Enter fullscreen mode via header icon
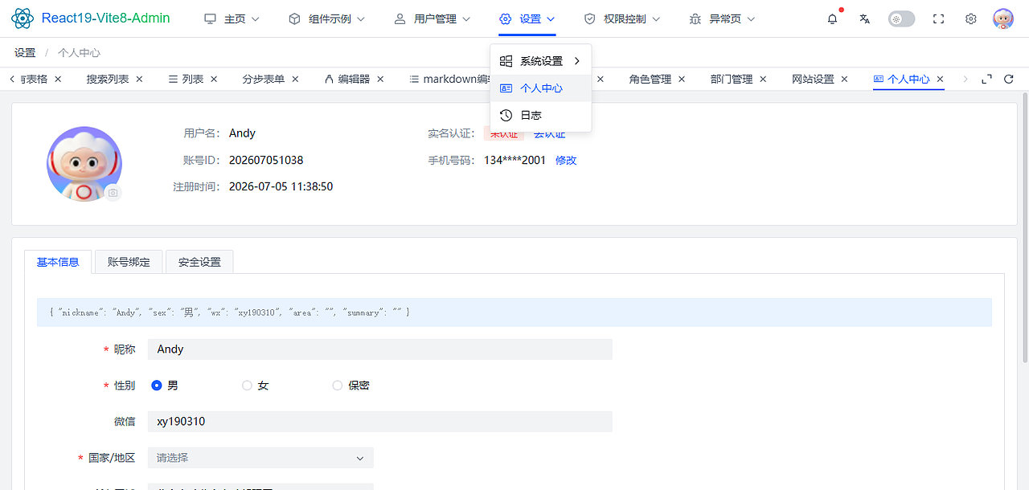The image size is (1029, 490). [x=938, y=18]
